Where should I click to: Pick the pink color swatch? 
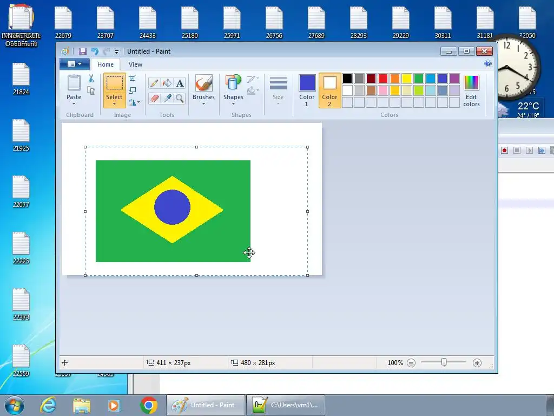383,90
